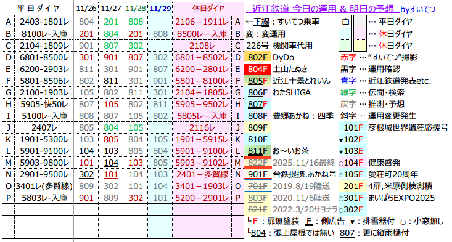The width and height of the screenshot is (452, 242).
Task: Click the holiday cell 5801-8100レ
Action: 202,81
